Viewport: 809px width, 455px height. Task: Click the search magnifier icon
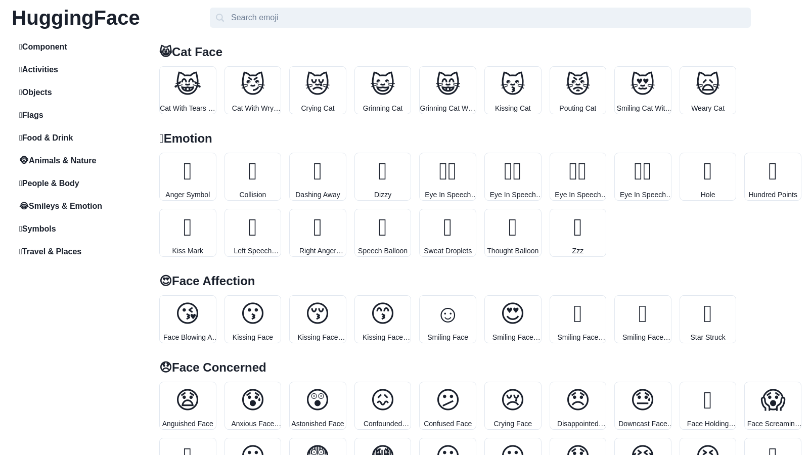click(220, 18)
